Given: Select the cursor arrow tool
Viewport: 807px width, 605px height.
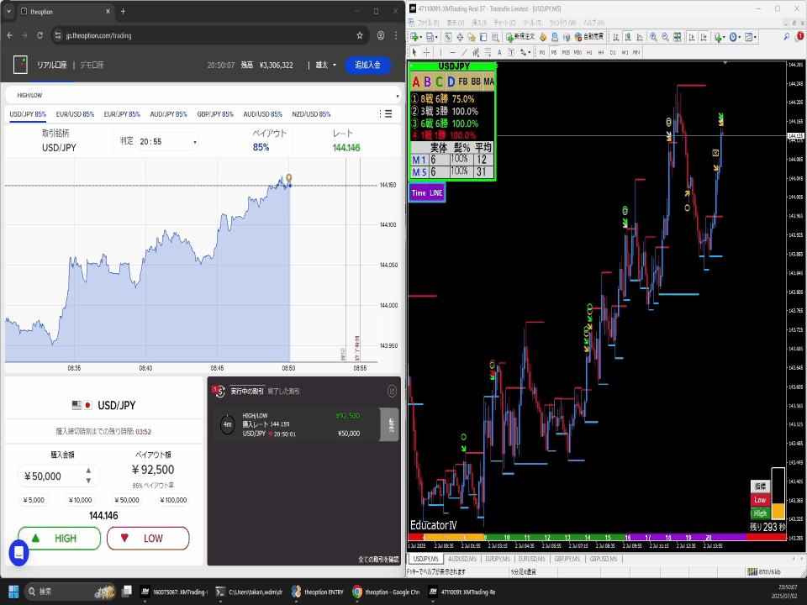Looking at the screenshot, I should tap(414, 52).
